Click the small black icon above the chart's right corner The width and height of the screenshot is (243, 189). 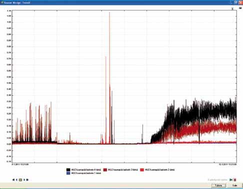tap(240, 8)
